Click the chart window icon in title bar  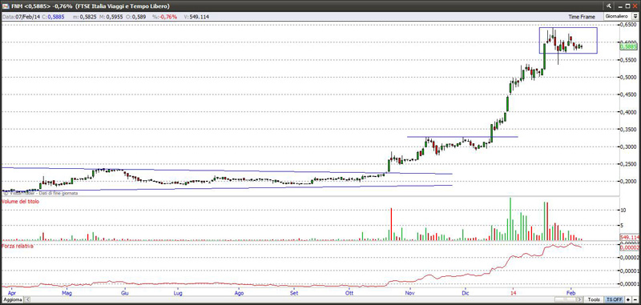(6, 6)
